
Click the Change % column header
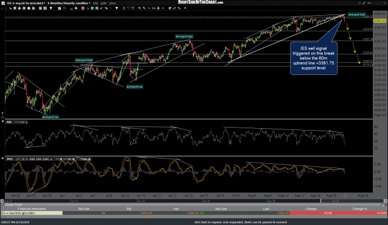click(360, 209)
